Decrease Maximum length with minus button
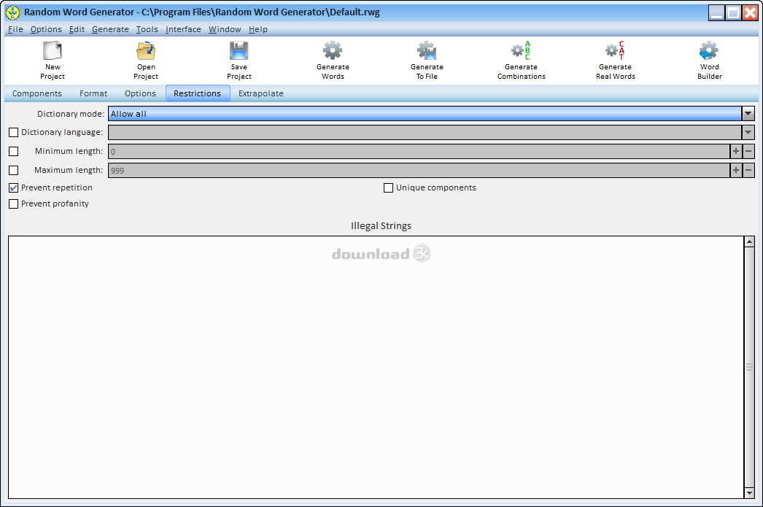The height and width of the screenshot is (507, 763). [x=748, y=170]
